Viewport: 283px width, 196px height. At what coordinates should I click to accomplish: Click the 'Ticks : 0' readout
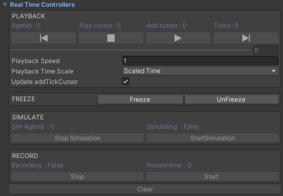[x=226, y=26]
